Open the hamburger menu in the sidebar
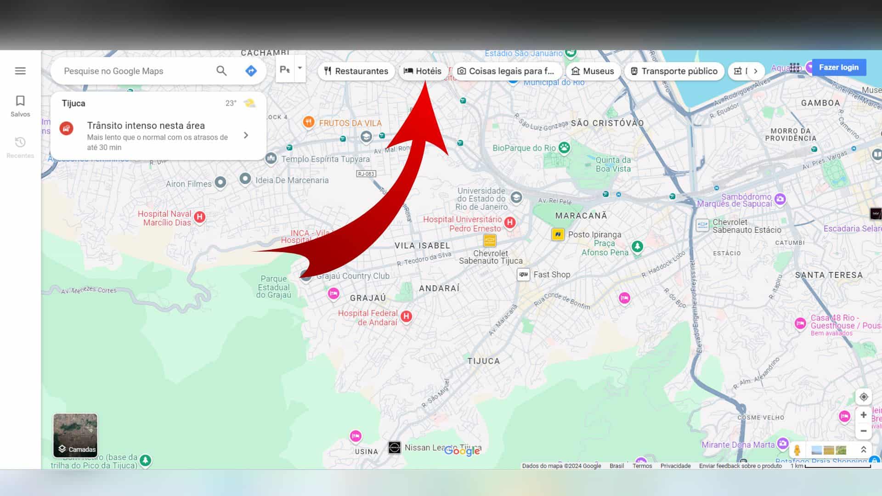 tap(20, 71)
